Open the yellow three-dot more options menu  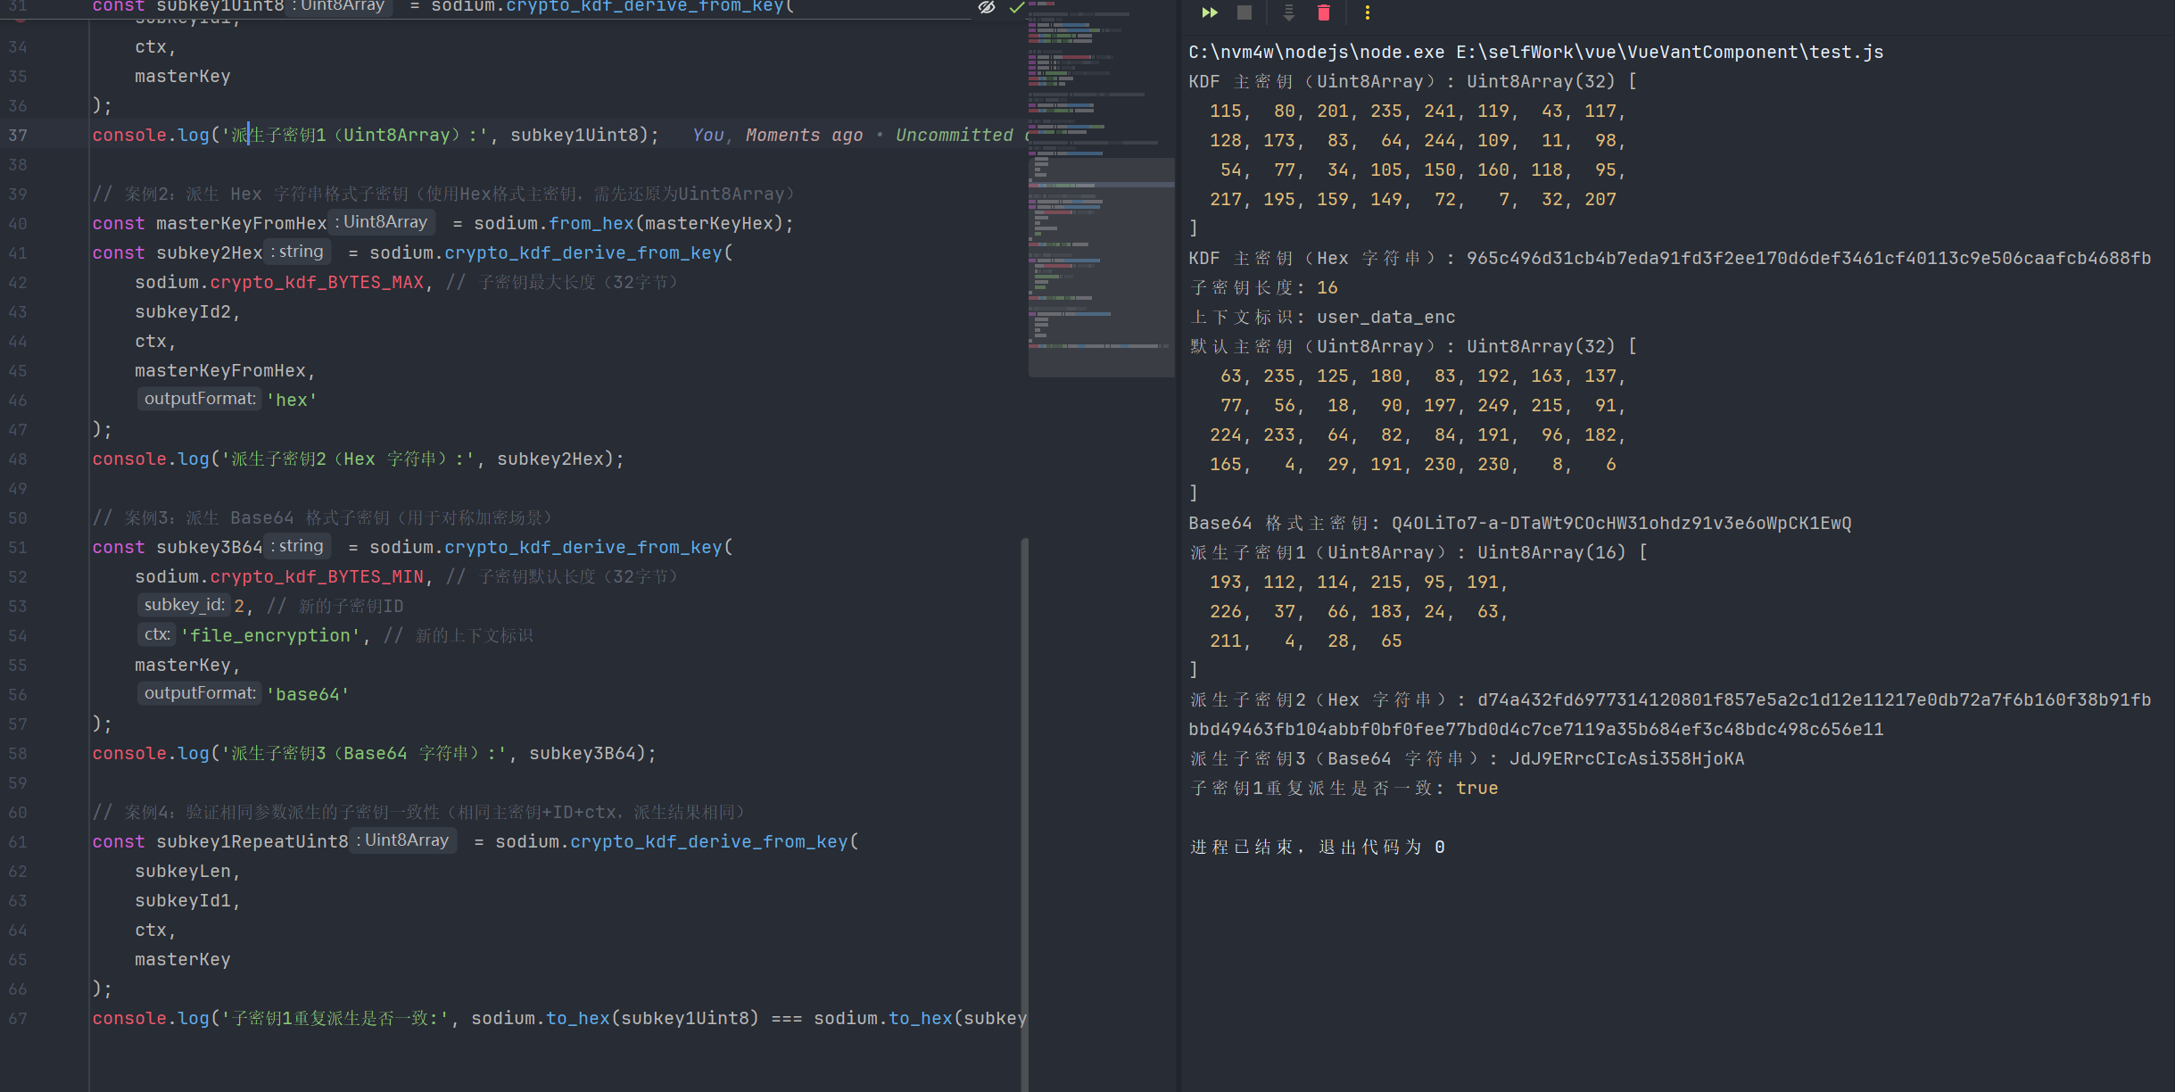pos(1367,12)
